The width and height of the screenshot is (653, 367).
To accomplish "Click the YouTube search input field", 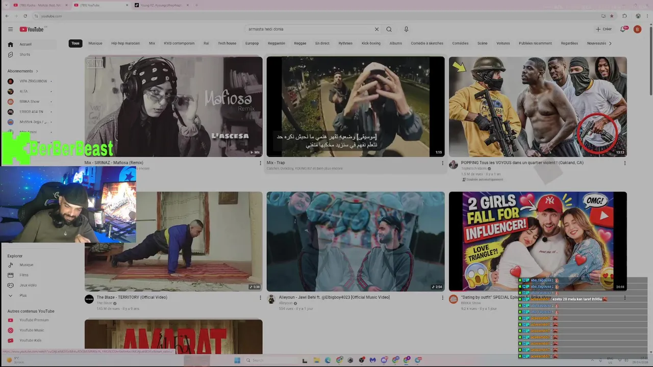I will click(x=309, y=29).
